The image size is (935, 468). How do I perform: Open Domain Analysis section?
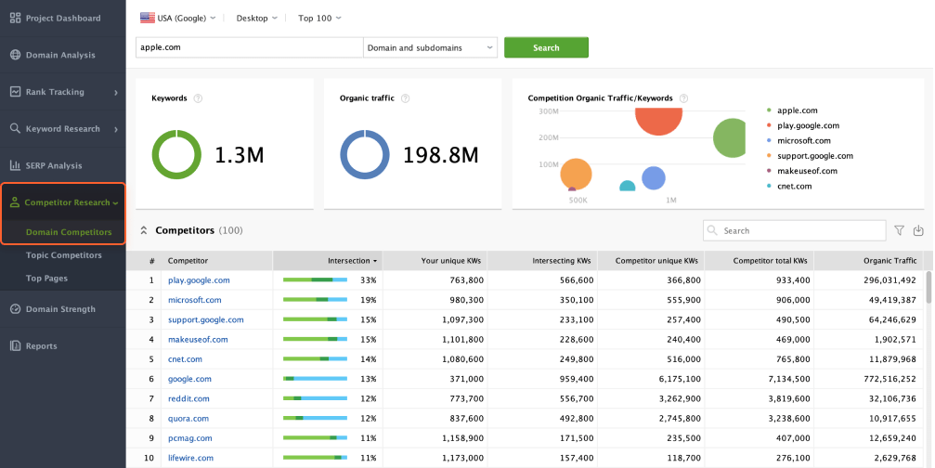click(x=62, y=55)
